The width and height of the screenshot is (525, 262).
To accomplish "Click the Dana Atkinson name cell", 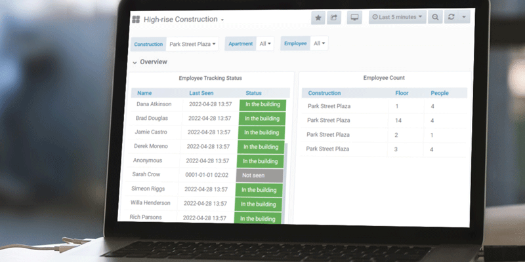I will pyautogui.click(x=154, y=104).
